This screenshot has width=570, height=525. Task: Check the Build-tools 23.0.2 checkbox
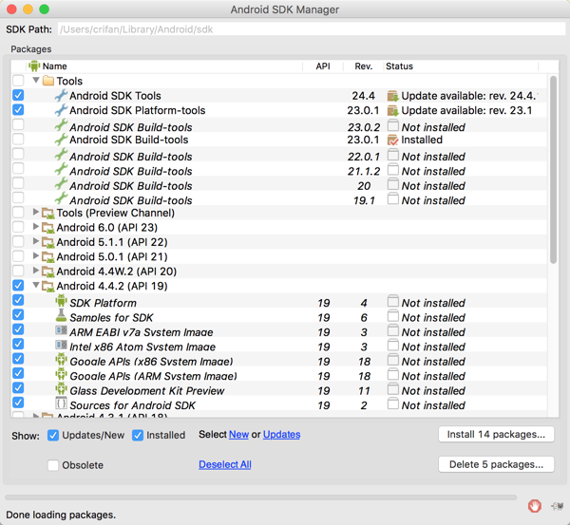point(18,125)
